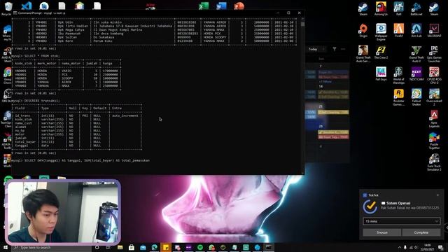Open the filter icon in the calendar window
The image size is (448, 252).
[x=335, y=49]
